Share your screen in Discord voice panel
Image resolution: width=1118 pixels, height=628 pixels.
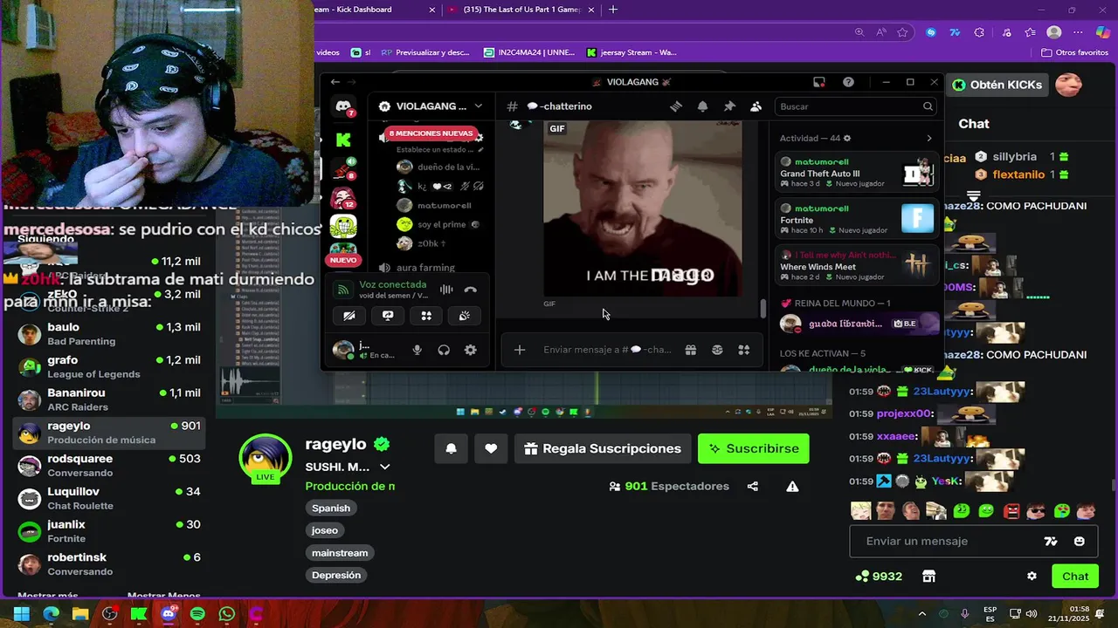click(x=388, y=316)
